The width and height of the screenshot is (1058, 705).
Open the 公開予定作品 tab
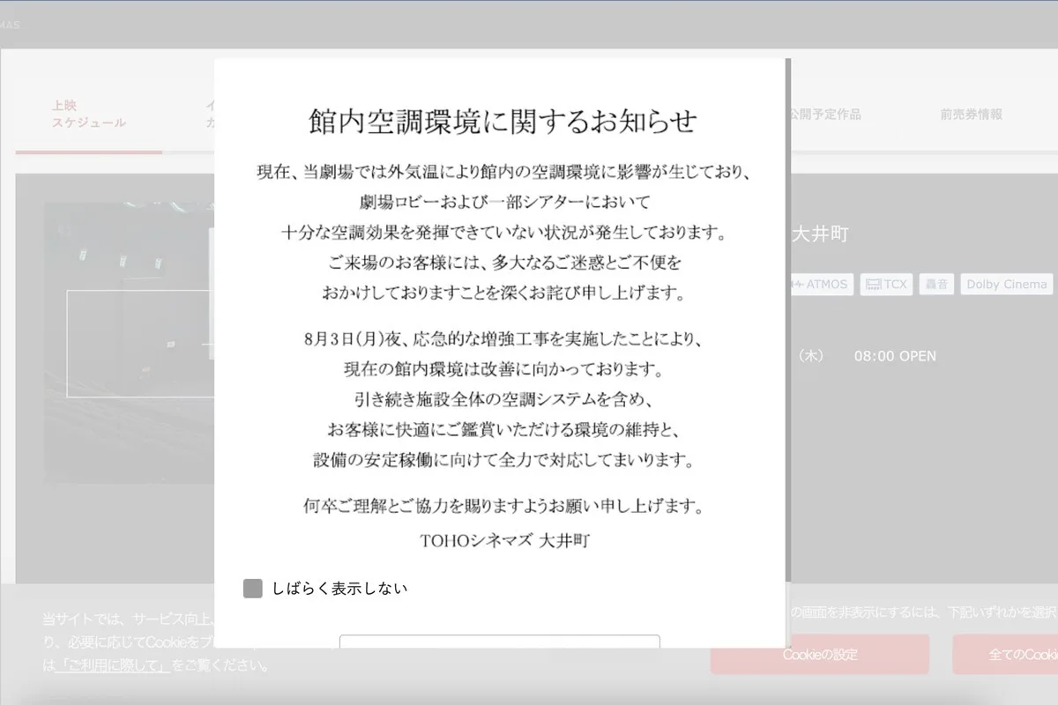point(825,115)
